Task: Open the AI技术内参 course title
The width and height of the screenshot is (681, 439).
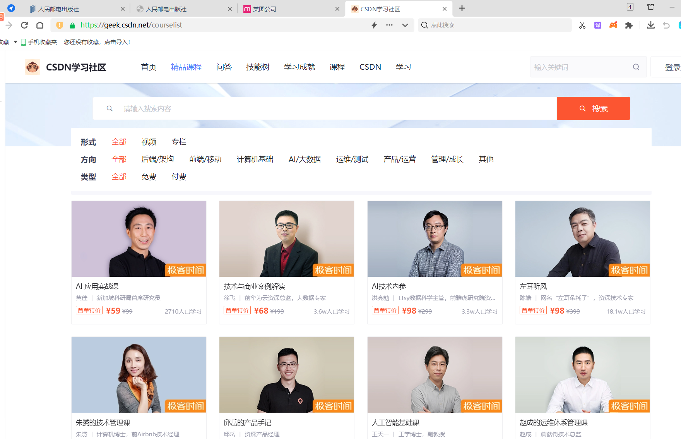Action: (x=389, y=286)
